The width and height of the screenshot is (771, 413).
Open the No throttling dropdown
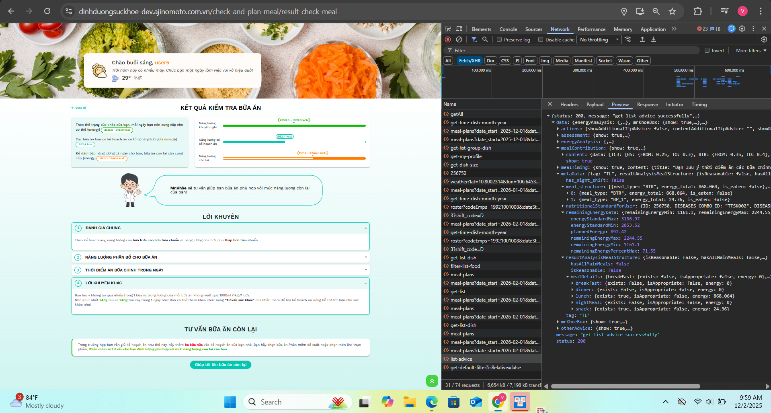599,39
